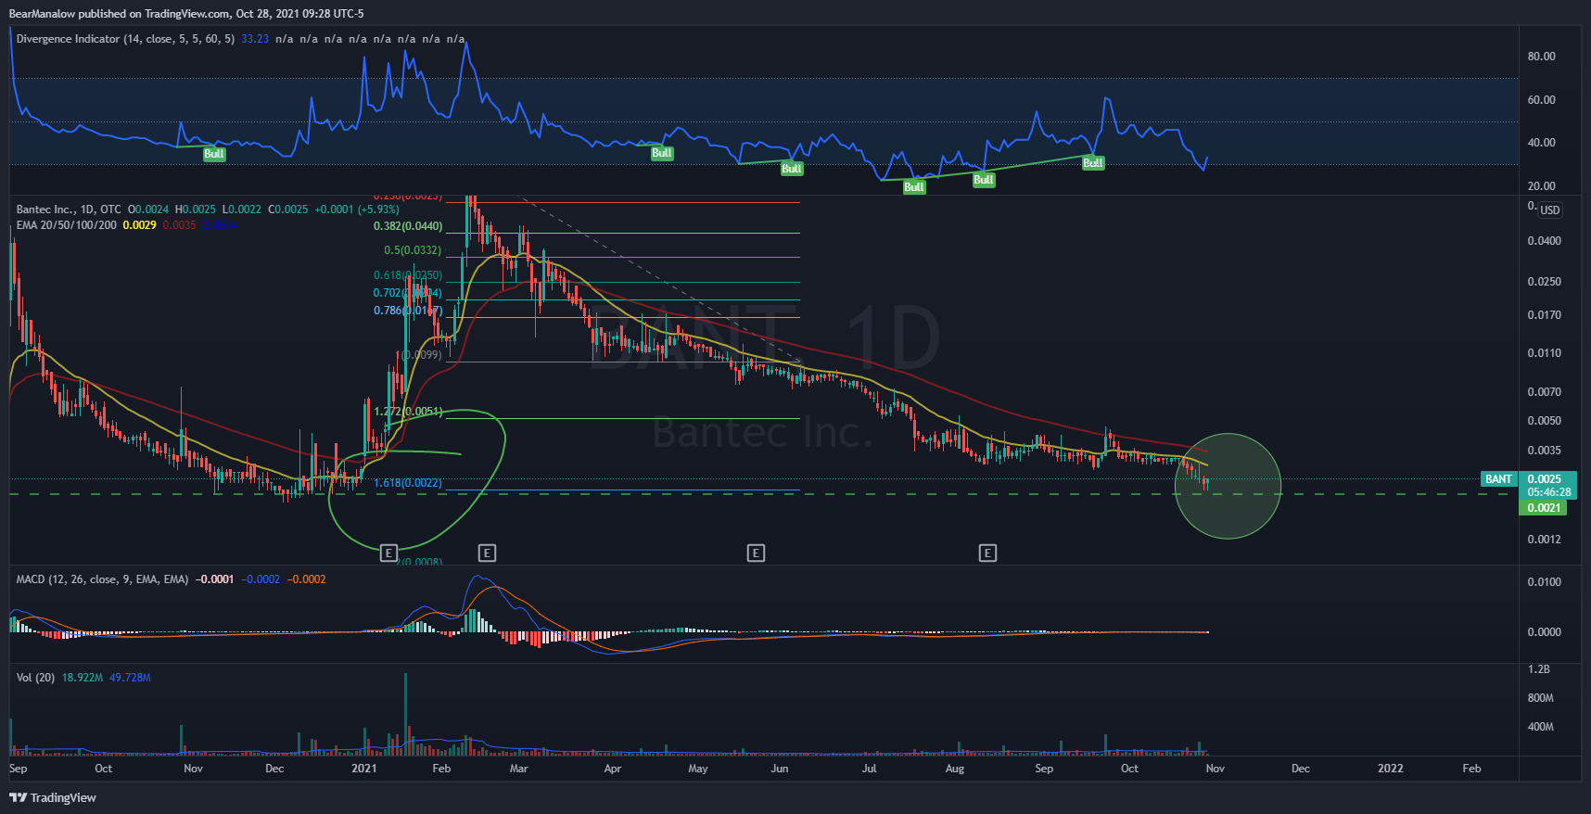
Task: Click the 0.5(0.0332) Fibonacci level label
Action: tap(413, 250)
